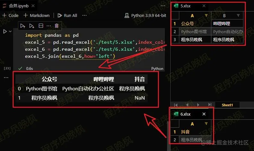Jump to the first sheet navigation arrow

[176, 105]
